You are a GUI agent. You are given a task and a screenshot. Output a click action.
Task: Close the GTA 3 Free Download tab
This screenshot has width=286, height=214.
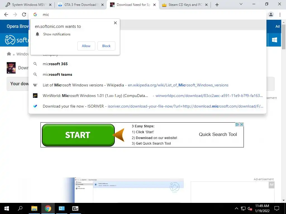[103, 5]
